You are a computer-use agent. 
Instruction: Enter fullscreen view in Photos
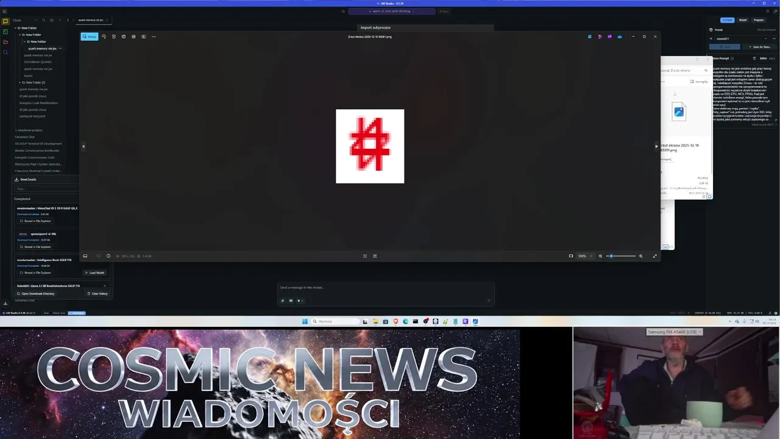pyautogui.click(x=655, y=256)
